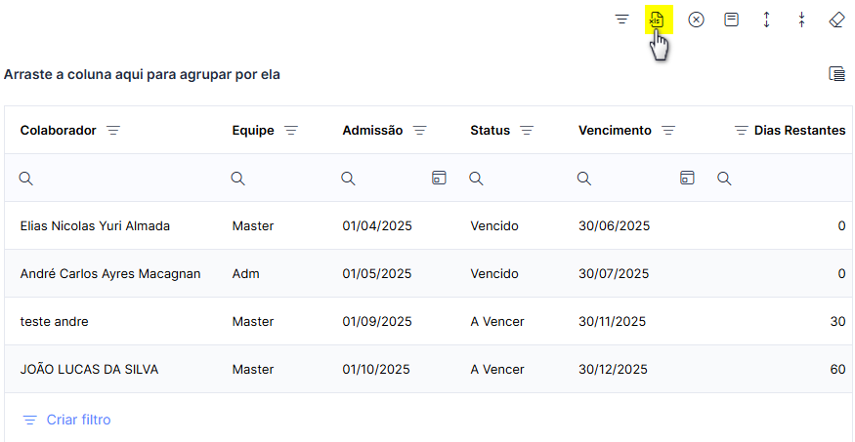The height and width of the screenshot is (442, 855).
Task: Open the toolbar filter icon
Action: tap(622, 20)
